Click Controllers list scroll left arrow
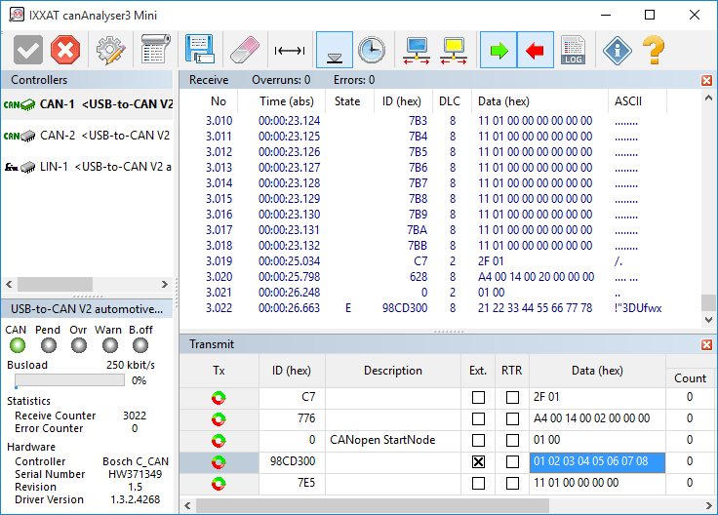This screenshot has width=718, height=515. [x=9, y=284]
